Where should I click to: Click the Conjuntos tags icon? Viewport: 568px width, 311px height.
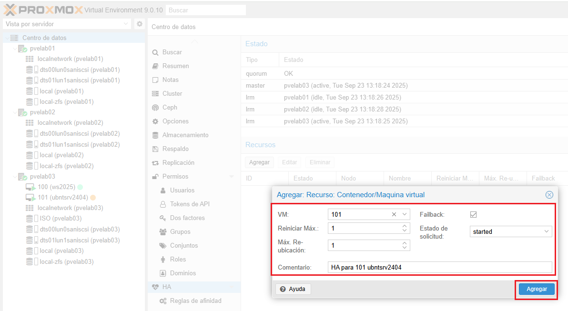point(163,245)
